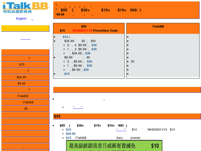The image size is (201, 151).
Task: Switch language via the English link
Action: coord(21,19)
